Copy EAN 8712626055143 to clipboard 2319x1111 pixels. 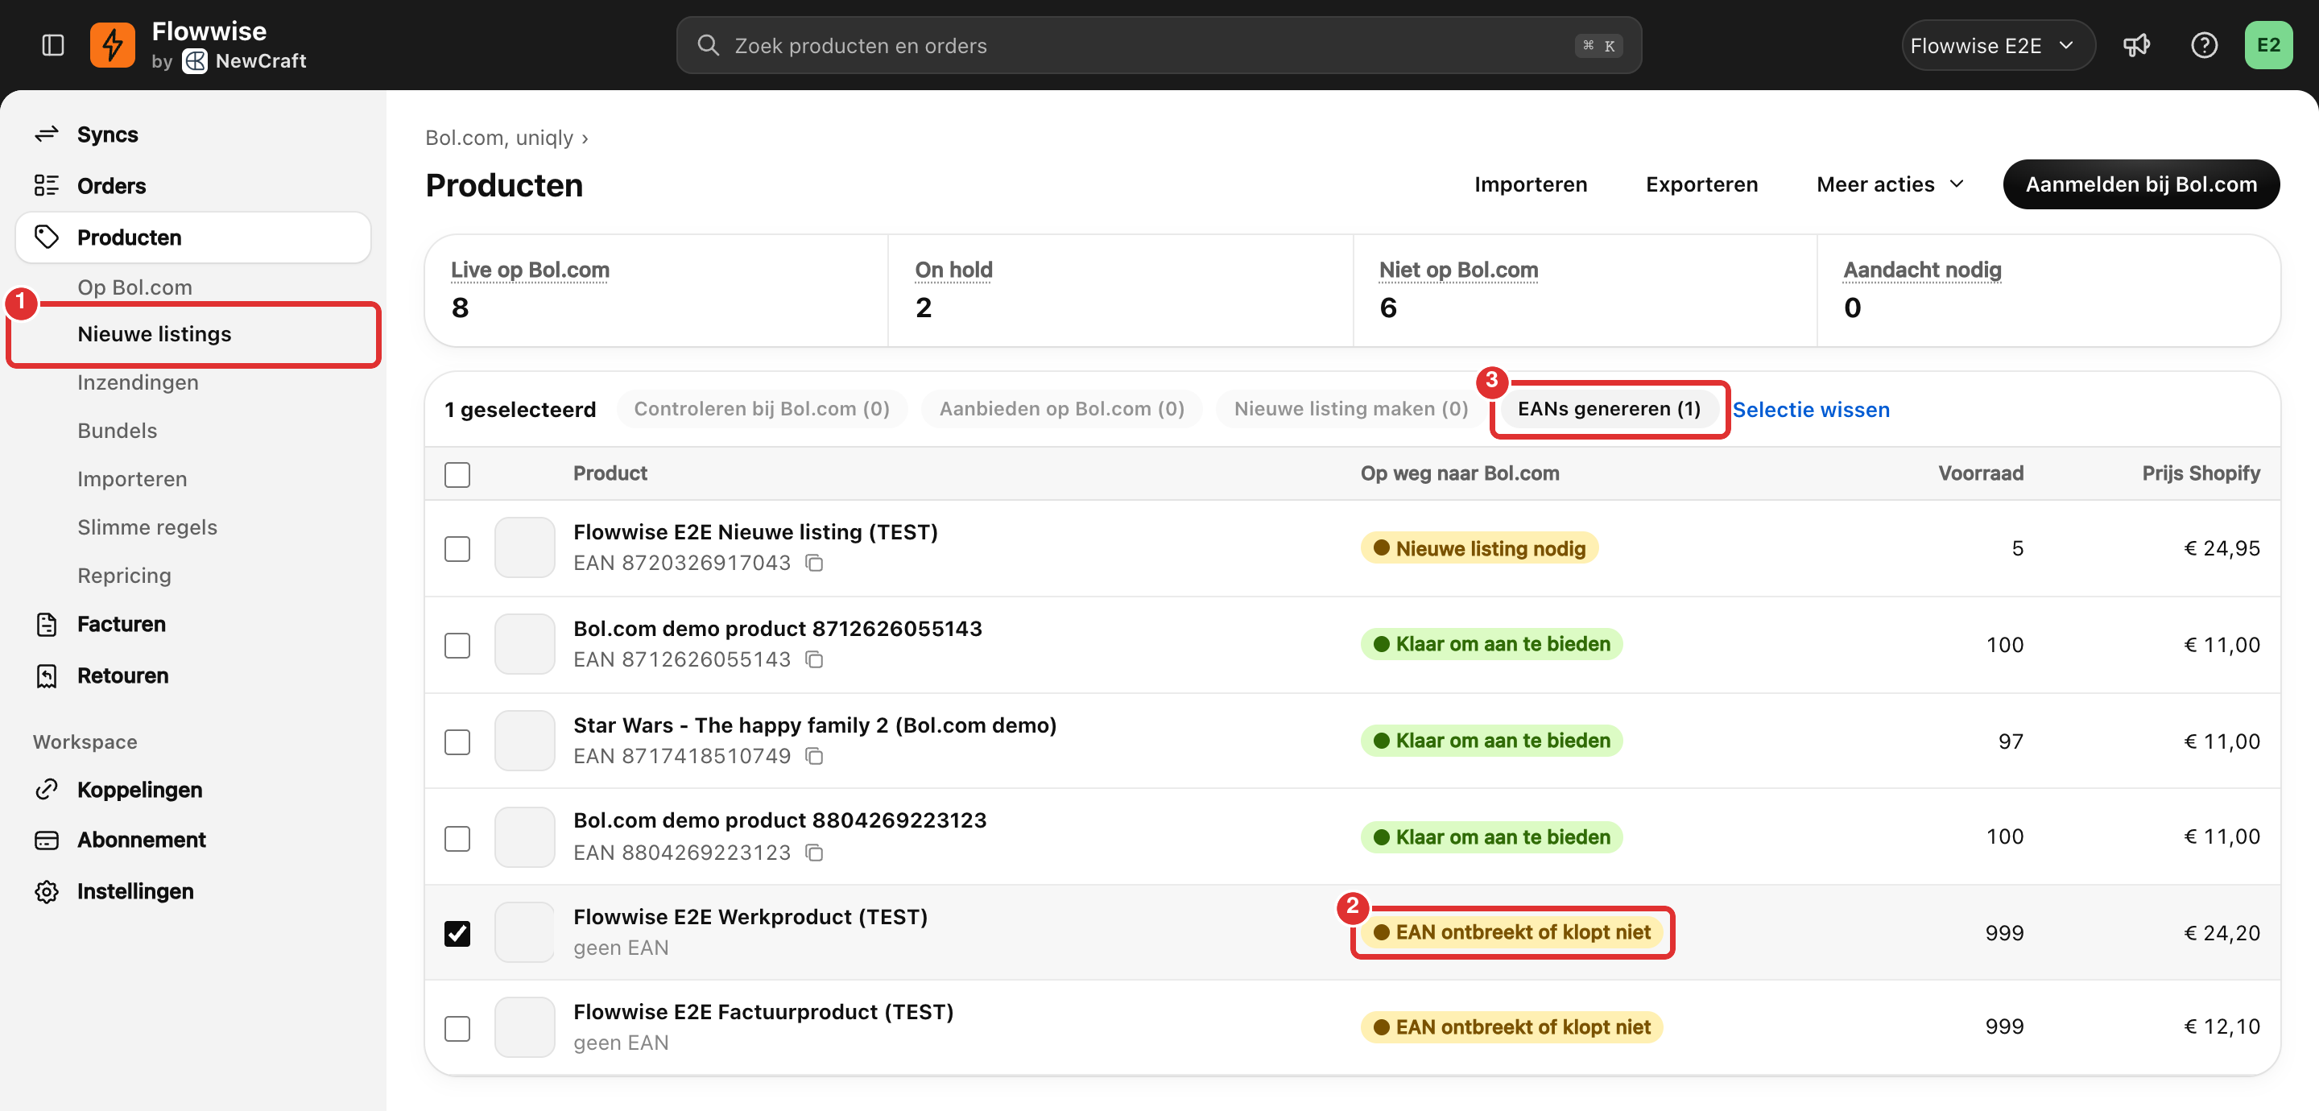tap(814, 660)
